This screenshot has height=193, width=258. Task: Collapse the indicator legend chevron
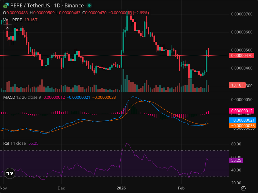click(x=7, y=28)
